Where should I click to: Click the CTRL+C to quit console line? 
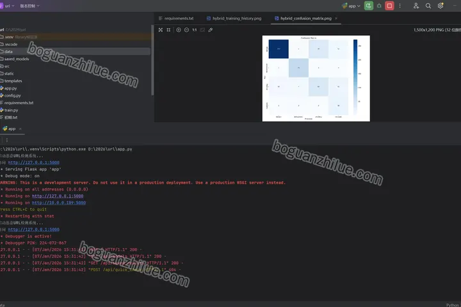coord(23,210)
